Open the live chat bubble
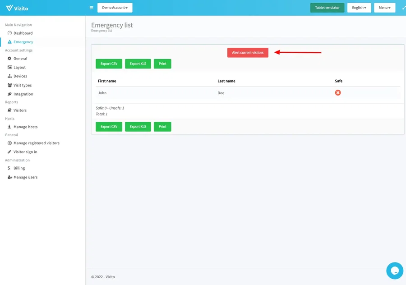406x285 pixels. point(394,271)
